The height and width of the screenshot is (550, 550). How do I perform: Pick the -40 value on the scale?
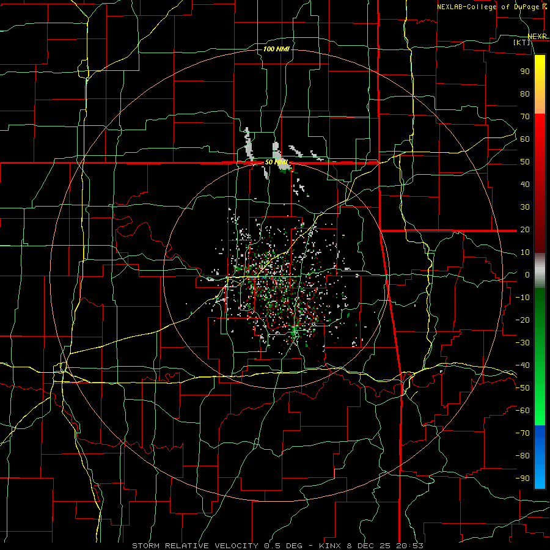(522, 365)
